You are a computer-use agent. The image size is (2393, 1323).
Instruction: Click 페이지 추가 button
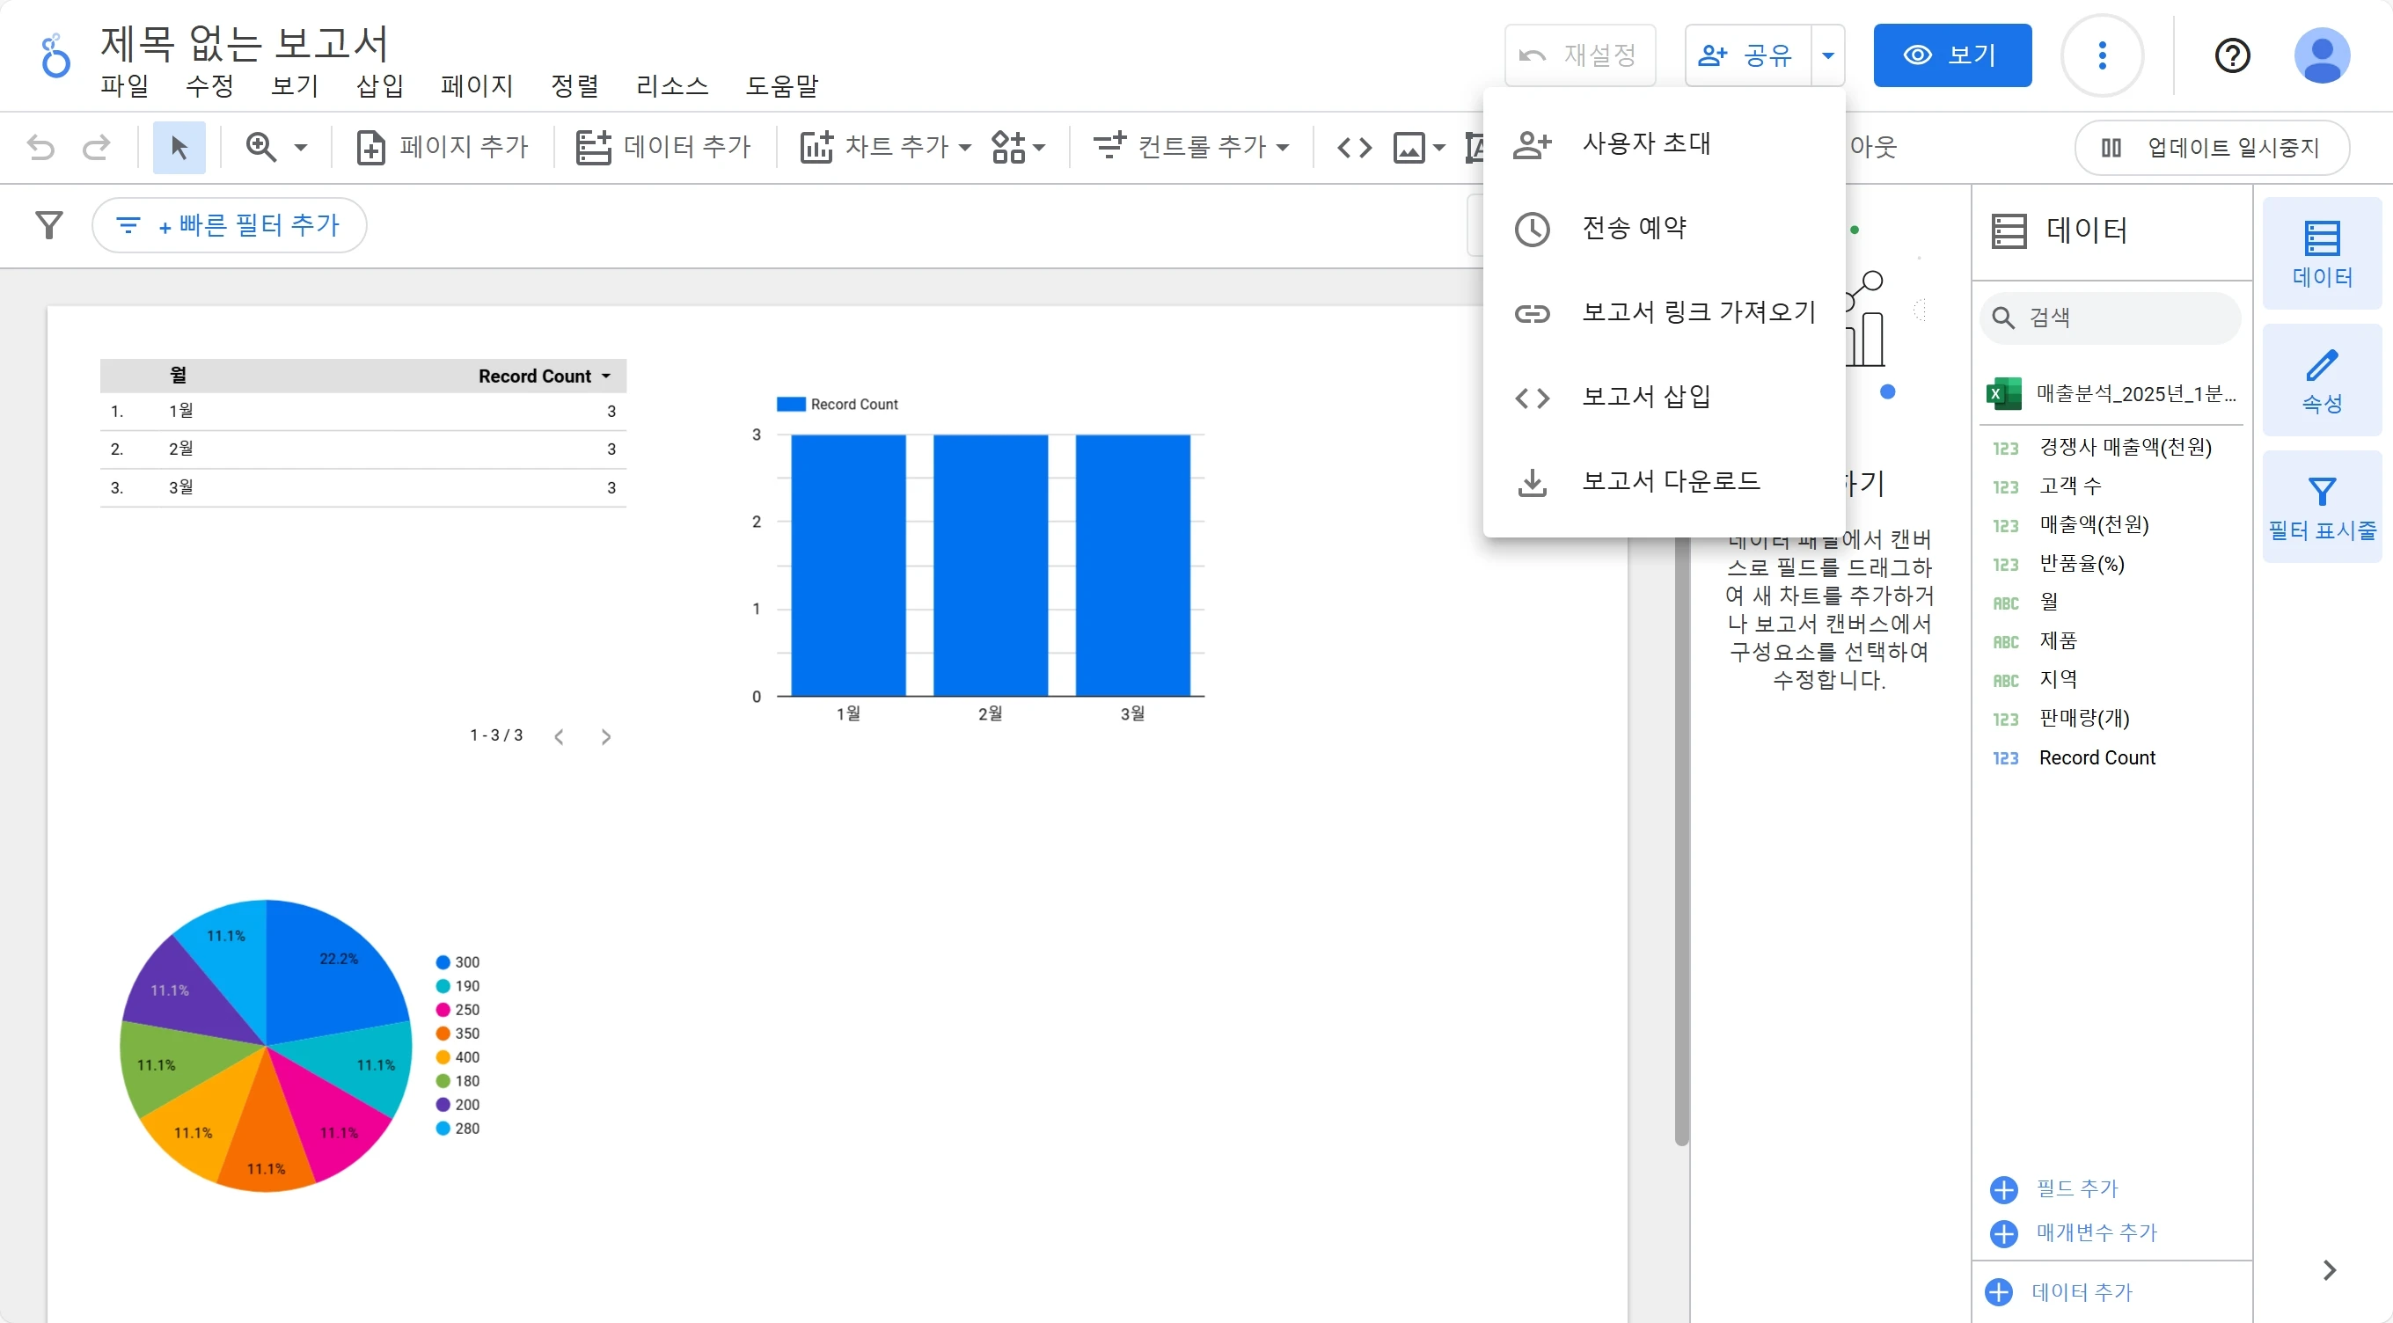443,147
